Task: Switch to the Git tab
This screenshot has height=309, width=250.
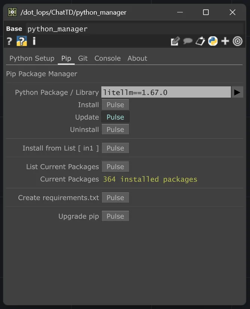Action: [x=83, y=58]
